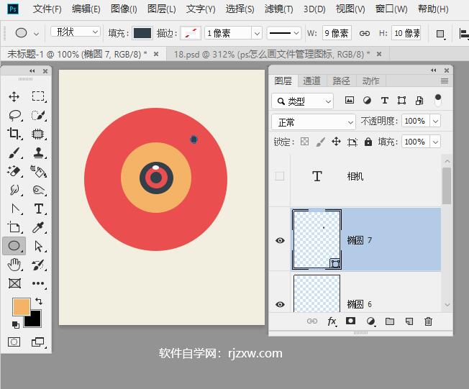Select the Eraser tool
The width and height of the screenshot is (469, 389).
tap(14, 171)
